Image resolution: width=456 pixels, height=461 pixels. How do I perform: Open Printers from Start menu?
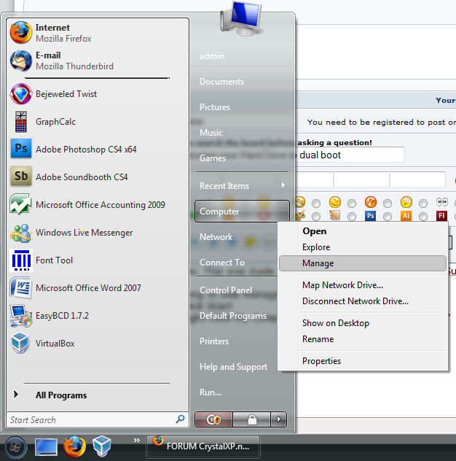coord(214,341)
